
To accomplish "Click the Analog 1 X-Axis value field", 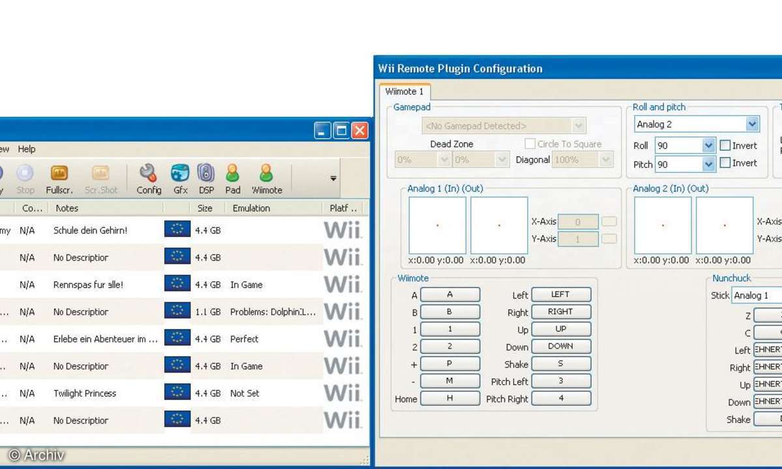I will [x=578, y=222].
